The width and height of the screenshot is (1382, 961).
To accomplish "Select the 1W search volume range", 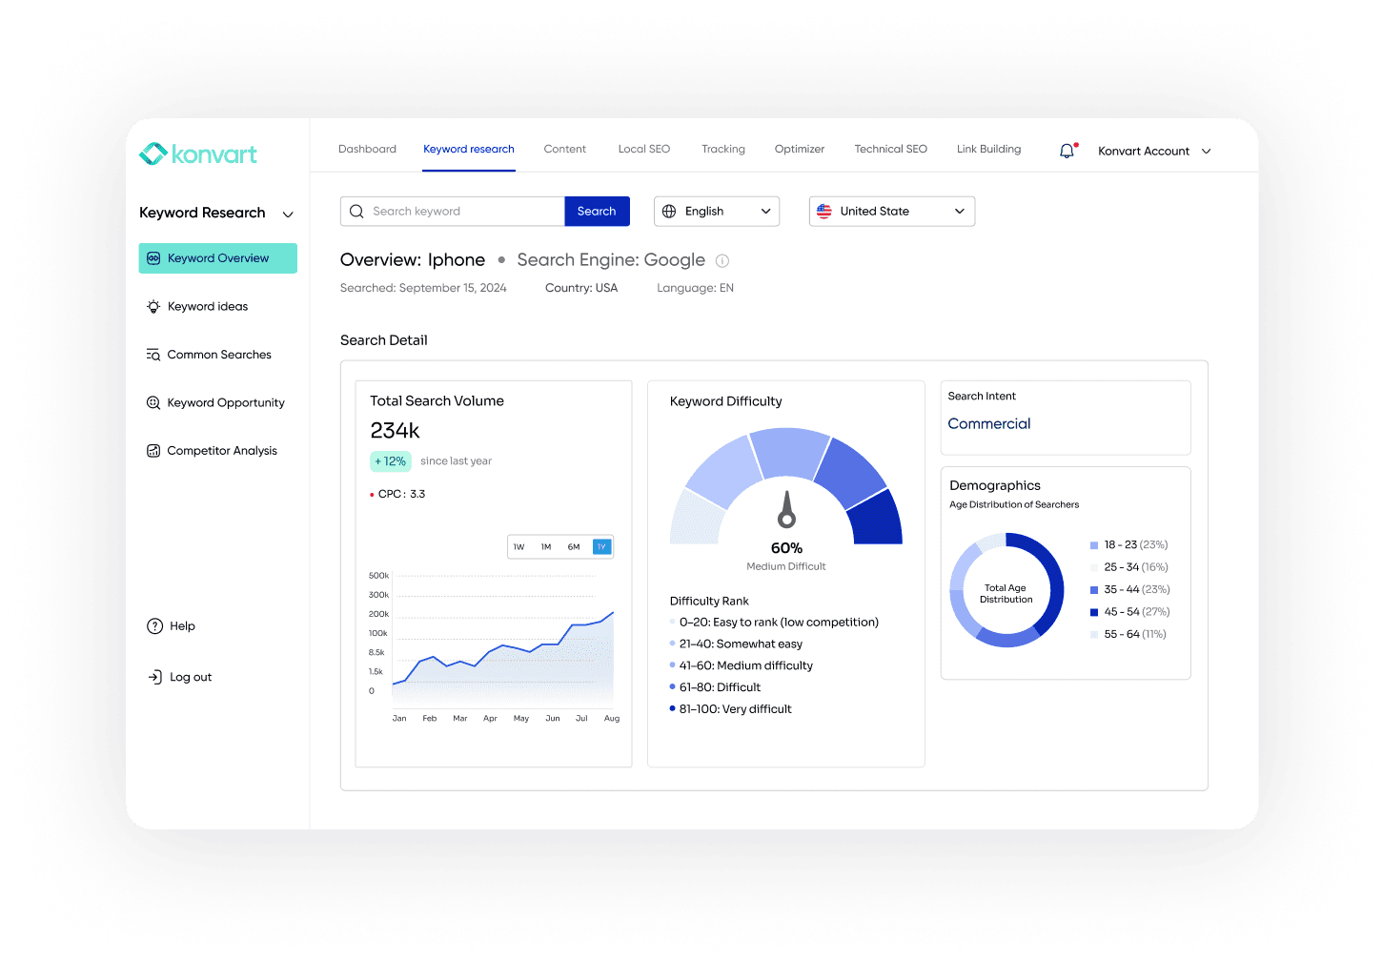I will [x=519, y=546].
